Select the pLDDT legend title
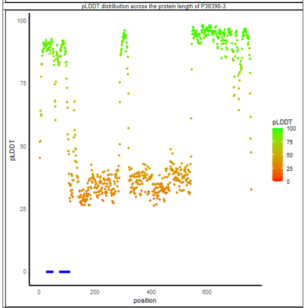 pos(282,122)
